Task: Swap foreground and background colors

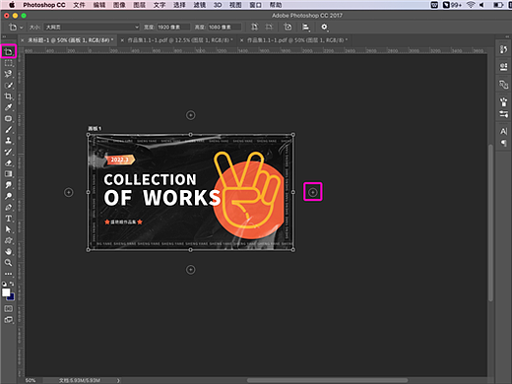Action: pos(12,284)
